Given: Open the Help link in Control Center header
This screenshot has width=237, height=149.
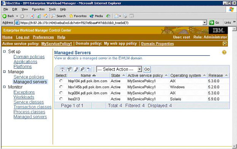Looking at the screenshot, I should [x=61, y=37].
